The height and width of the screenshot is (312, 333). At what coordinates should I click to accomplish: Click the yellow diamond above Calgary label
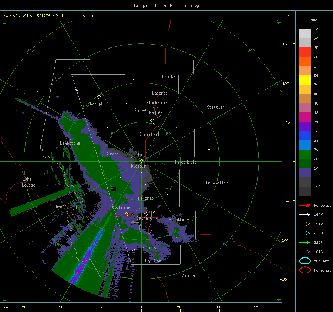(146, 214)
